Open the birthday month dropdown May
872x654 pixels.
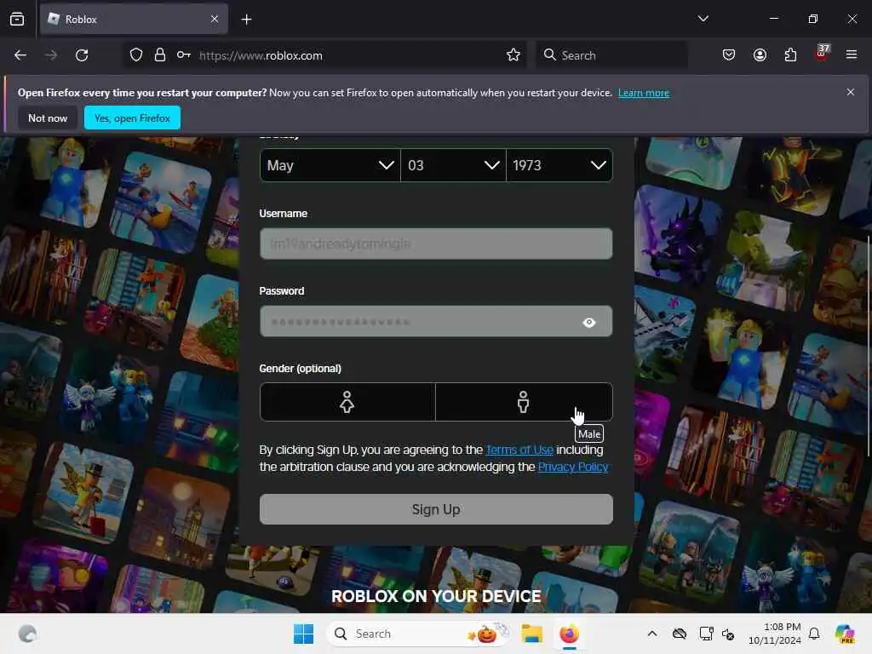[330, 165]
